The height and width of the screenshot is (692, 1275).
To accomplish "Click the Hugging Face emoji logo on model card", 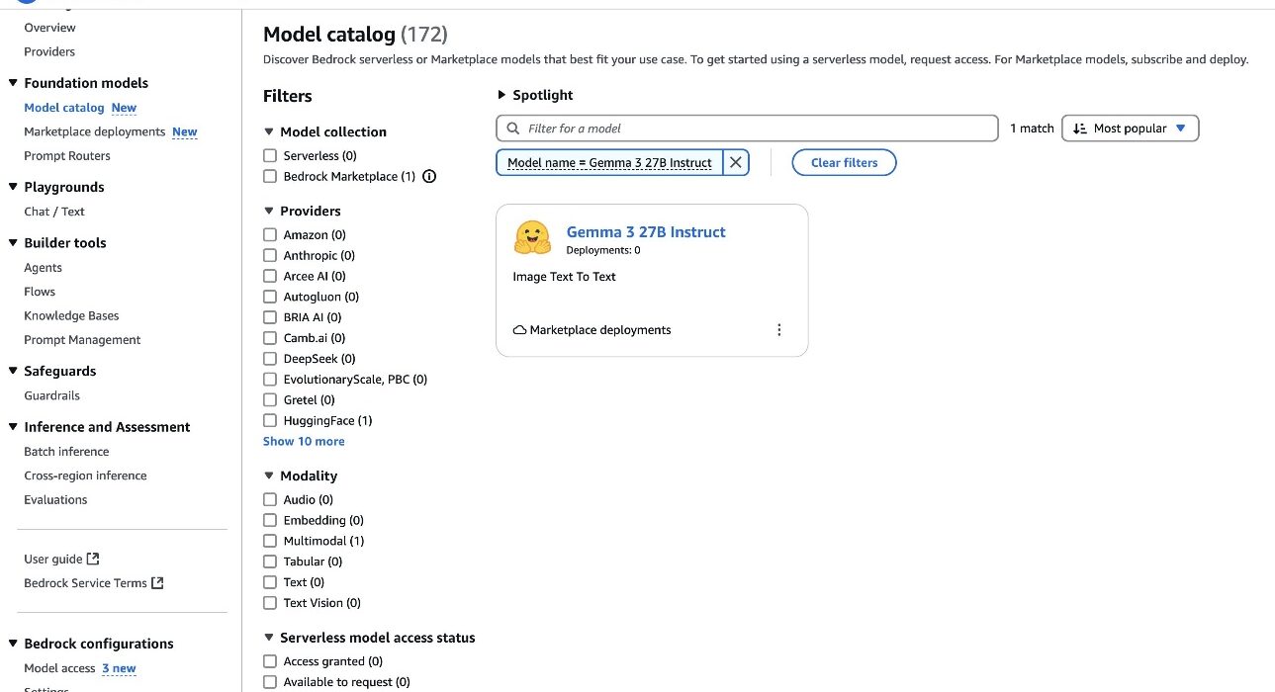I will click(x=532, y=238).
